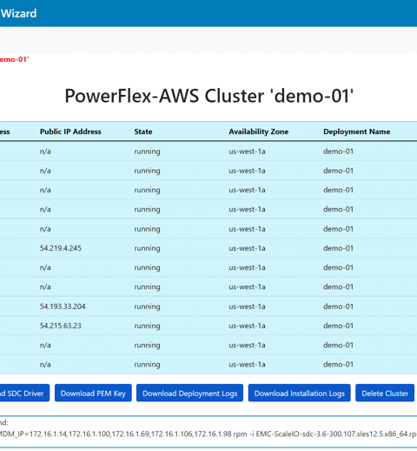Viewport: 417px width, 451px height.
Task: Click the page title PowerFlex-AWS Cluster 'demo-01'
Action: click(x=209, y=96)
